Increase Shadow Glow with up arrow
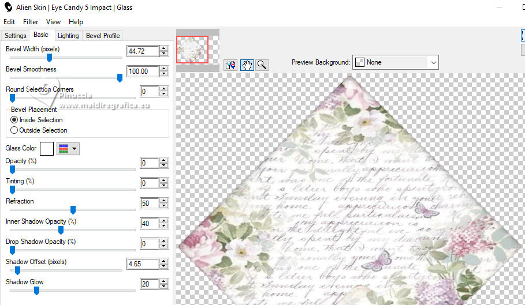Viewport: 525px width, 305px height. (x=164, y=281)
